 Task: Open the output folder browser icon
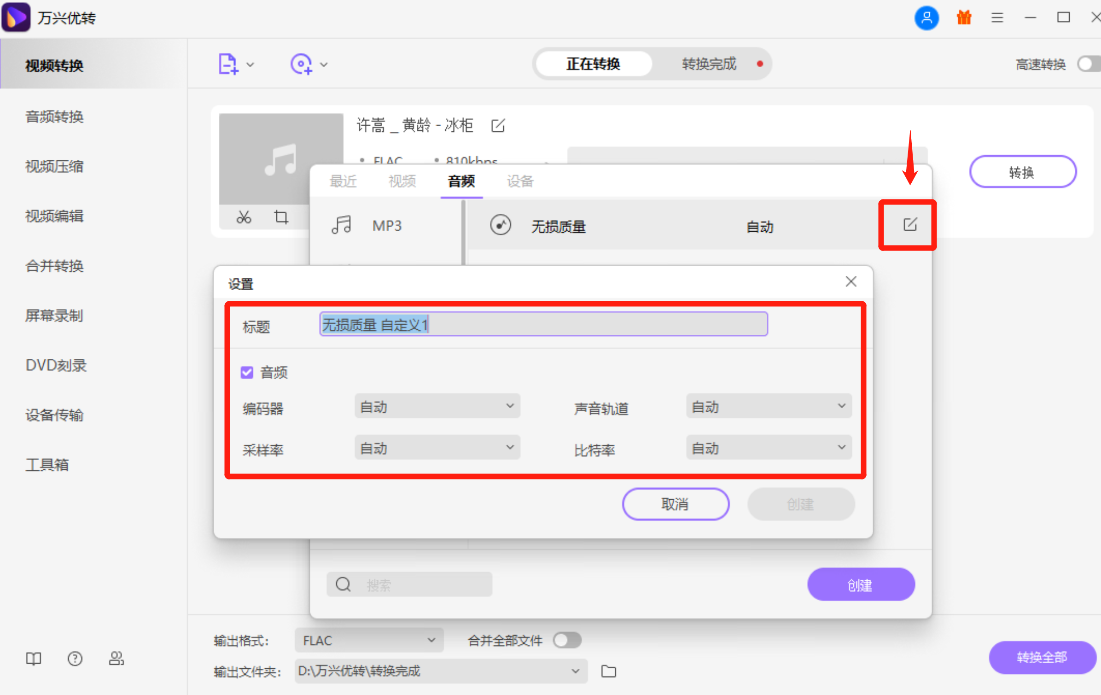tap(608, 672)
